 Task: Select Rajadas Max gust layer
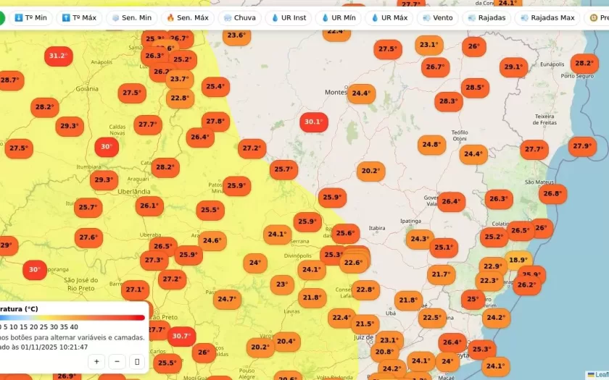pos(547,17)
